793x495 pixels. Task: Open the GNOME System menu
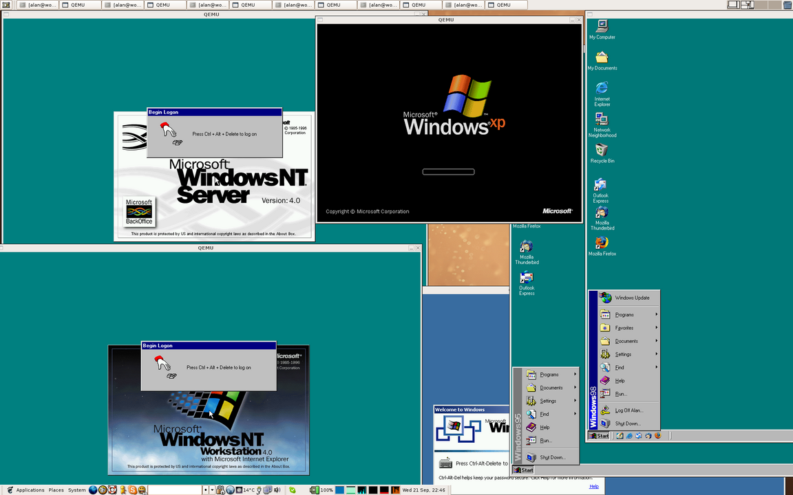[77, 490]
